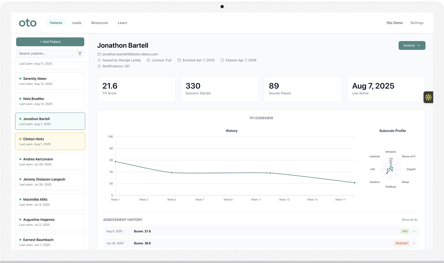Image resolution: width=444 pixels, height=263 pixels.
Task: Click the jonathon.bartell48@oto-demo.com email
Action: tap(130, 54)
